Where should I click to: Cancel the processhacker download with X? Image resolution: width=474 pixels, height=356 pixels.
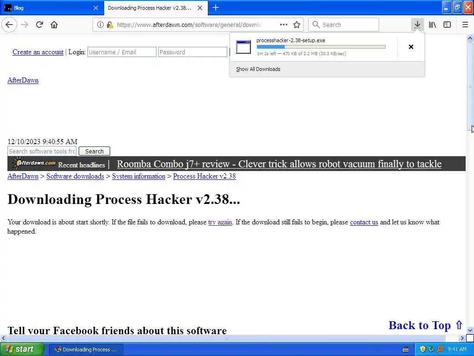tap(411, 47)
